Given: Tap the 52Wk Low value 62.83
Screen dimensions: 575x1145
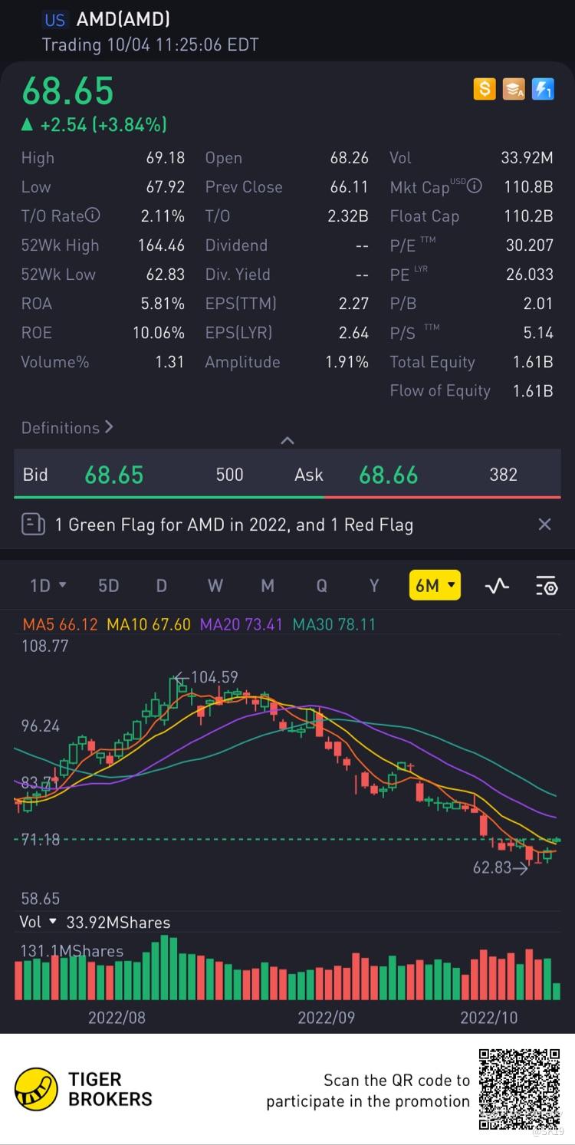Looking at the screenshot, I should pyautogui.click(x=166, y=275).
